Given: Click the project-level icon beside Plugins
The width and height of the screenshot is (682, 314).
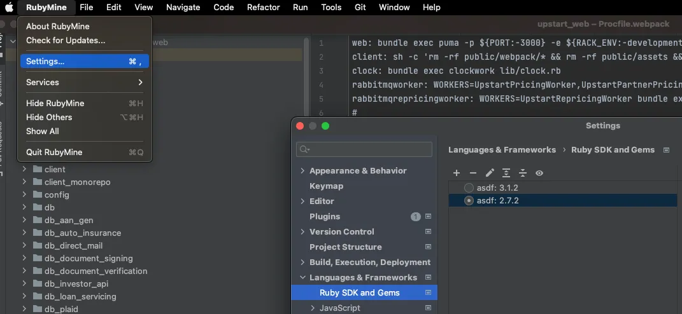Looking at the screenshot, I should click(428, 216).
